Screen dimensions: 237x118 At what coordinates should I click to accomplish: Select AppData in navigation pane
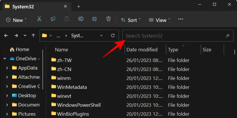tap(28, 68)
